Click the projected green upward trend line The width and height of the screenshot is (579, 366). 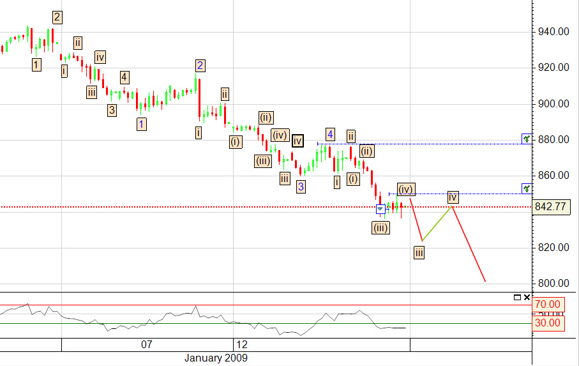(437, 224)
